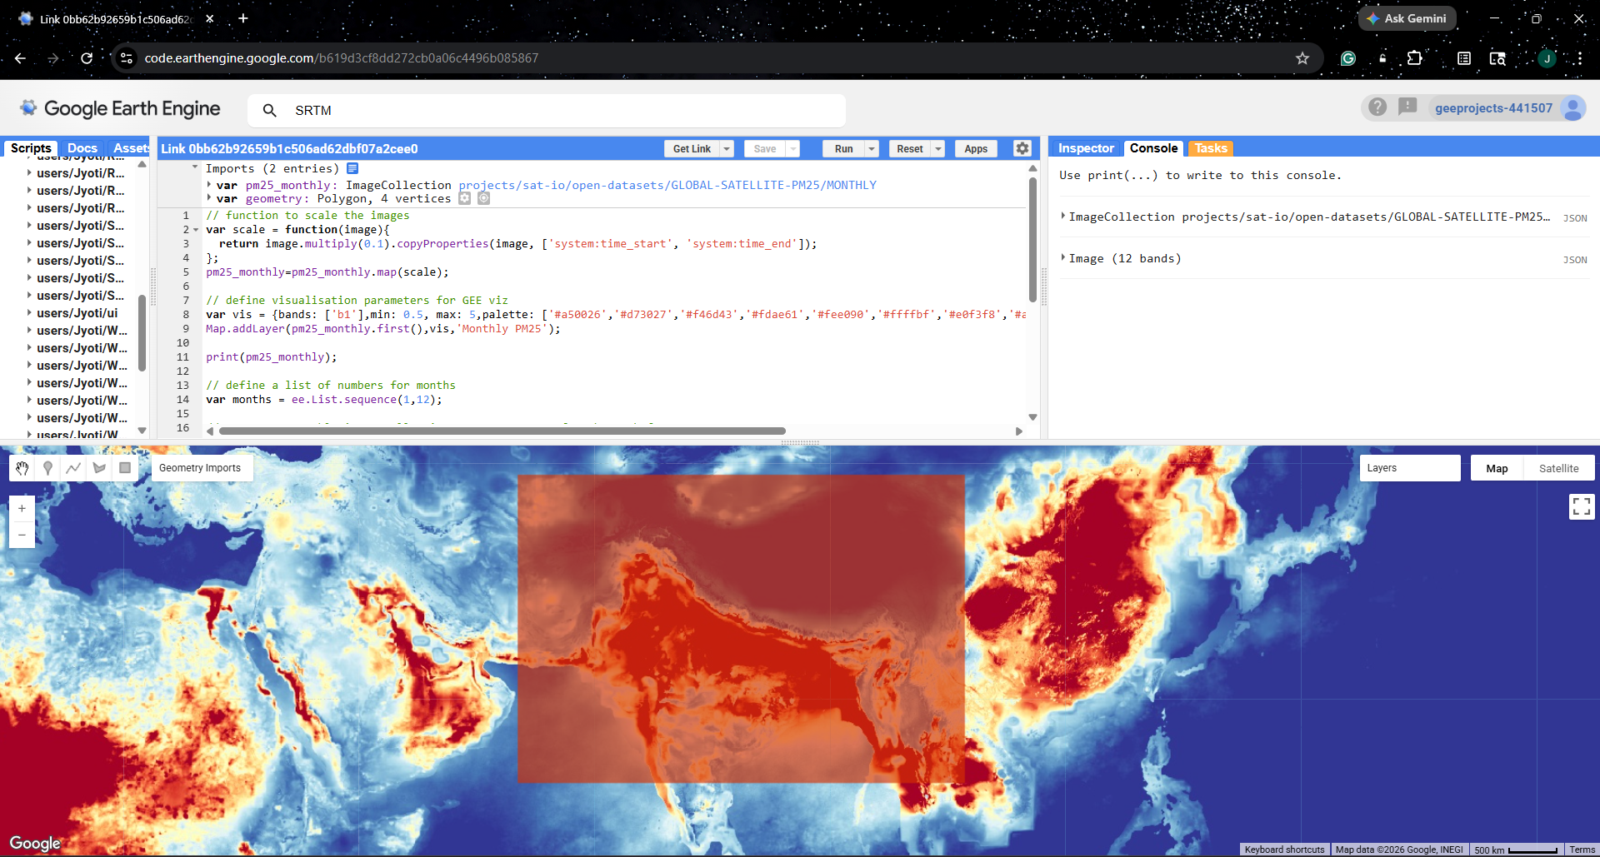The width and height of the screenshot is (1600, 857).
Task: Open the help question mark menu
Action: (1377, 107)
